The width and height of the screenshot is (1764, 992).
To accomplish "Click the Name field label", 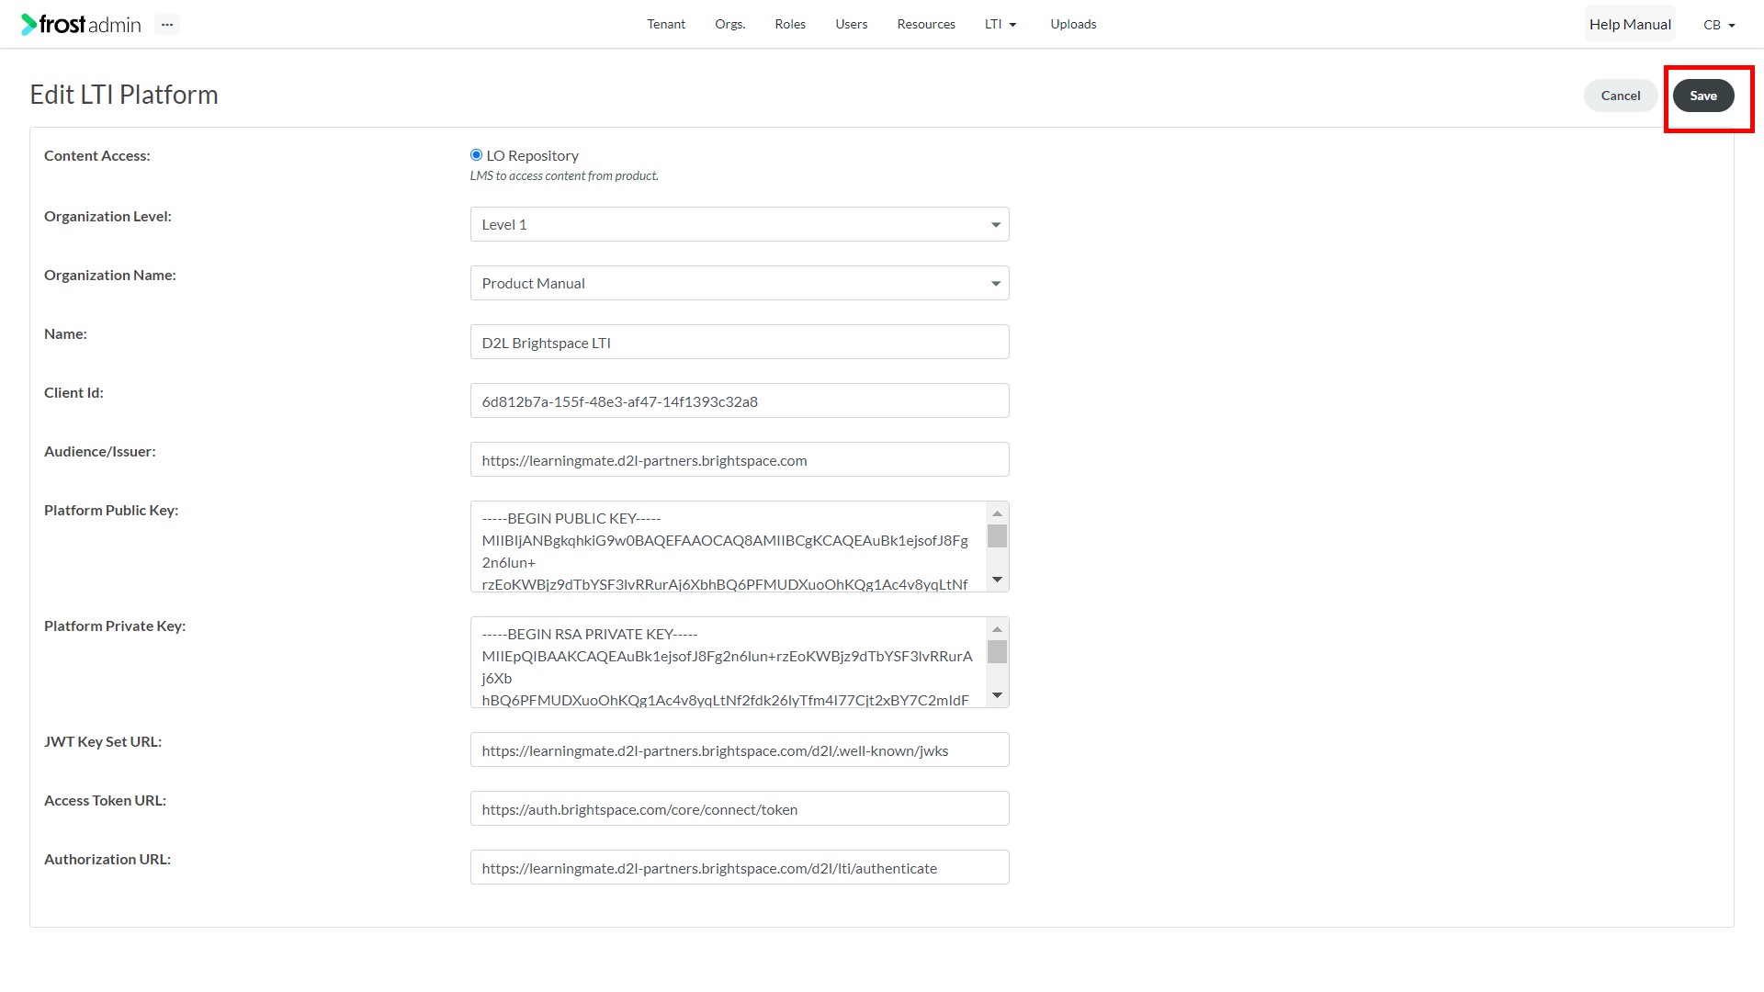I will tap(65, 333).
